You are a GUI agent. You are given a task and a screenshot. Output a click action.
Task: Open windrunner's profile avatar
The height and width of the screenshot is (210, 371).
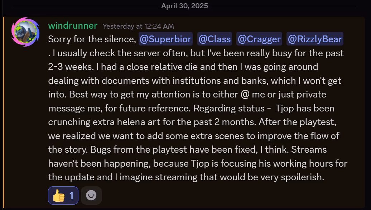[x=25, y=32]
